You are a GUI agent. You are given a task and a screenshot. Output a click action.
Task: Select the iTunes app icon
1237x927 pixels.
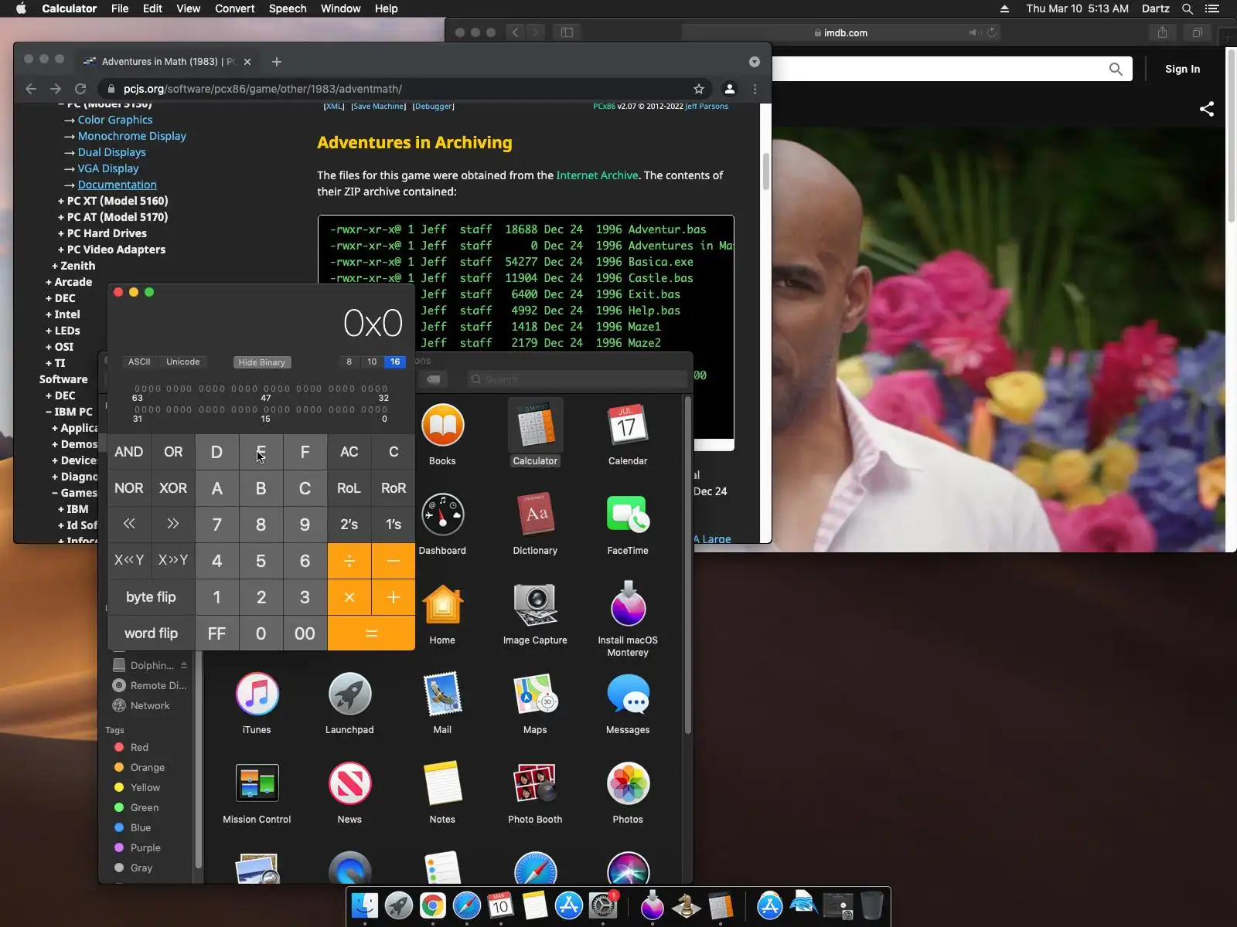(257, 694)
